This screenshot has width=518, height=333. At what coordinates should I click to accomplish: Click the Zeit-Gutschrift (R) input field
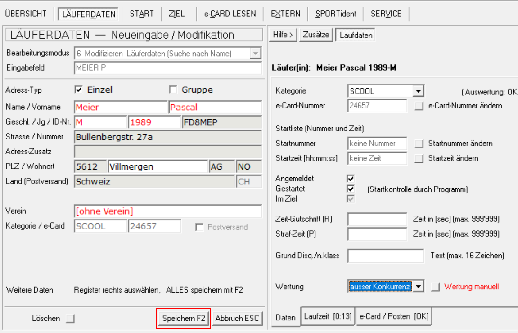pyautogui.click(x=378, y=220)
